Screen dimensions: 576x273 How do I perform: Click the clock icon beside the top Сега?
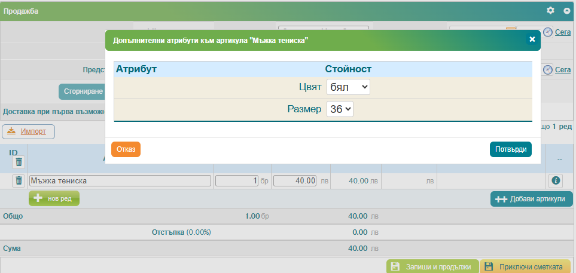[548, 32]
